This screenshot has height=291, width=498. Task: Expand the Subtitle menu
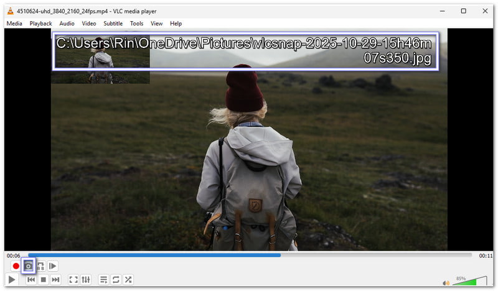[x=113, y=24]
